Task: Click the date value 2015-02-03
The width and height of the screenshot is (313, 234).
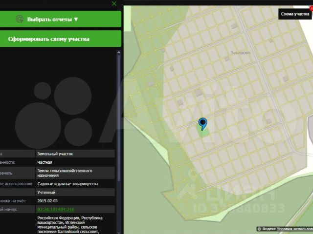Action: pos(47,201)
